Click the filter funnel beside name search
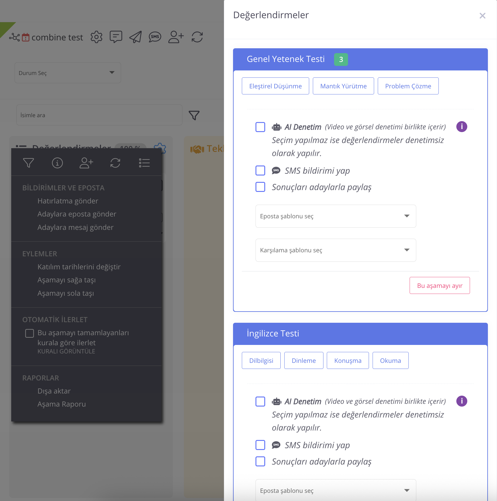The height and width of the screenshot is (501, 497). pos(194,115)
